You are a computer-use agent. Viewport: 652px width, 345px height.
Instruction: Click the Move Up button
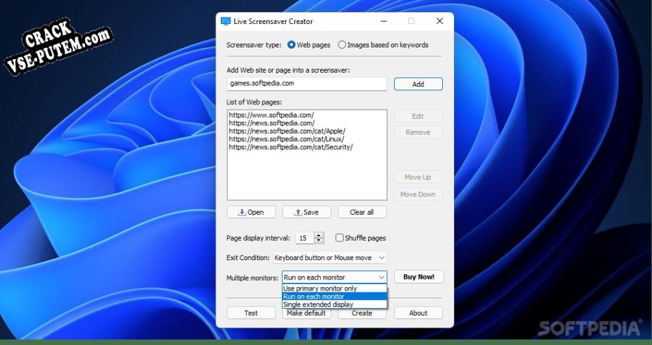[x=418, y=177]
